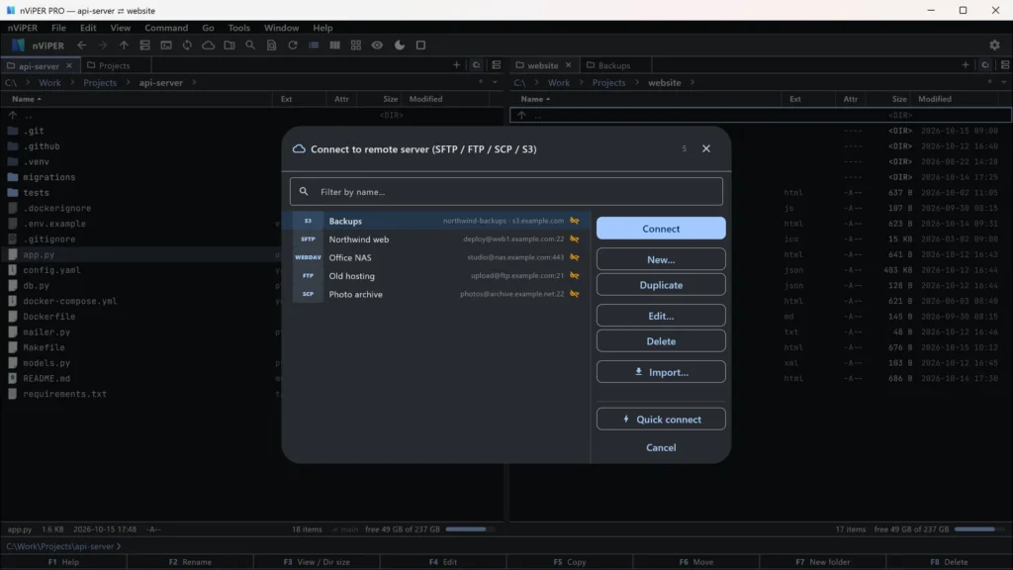The image size is (1013, 570).
Task: Click the folder icon in main toolbar
Action: pyautogui.click(x=230, y=46)
